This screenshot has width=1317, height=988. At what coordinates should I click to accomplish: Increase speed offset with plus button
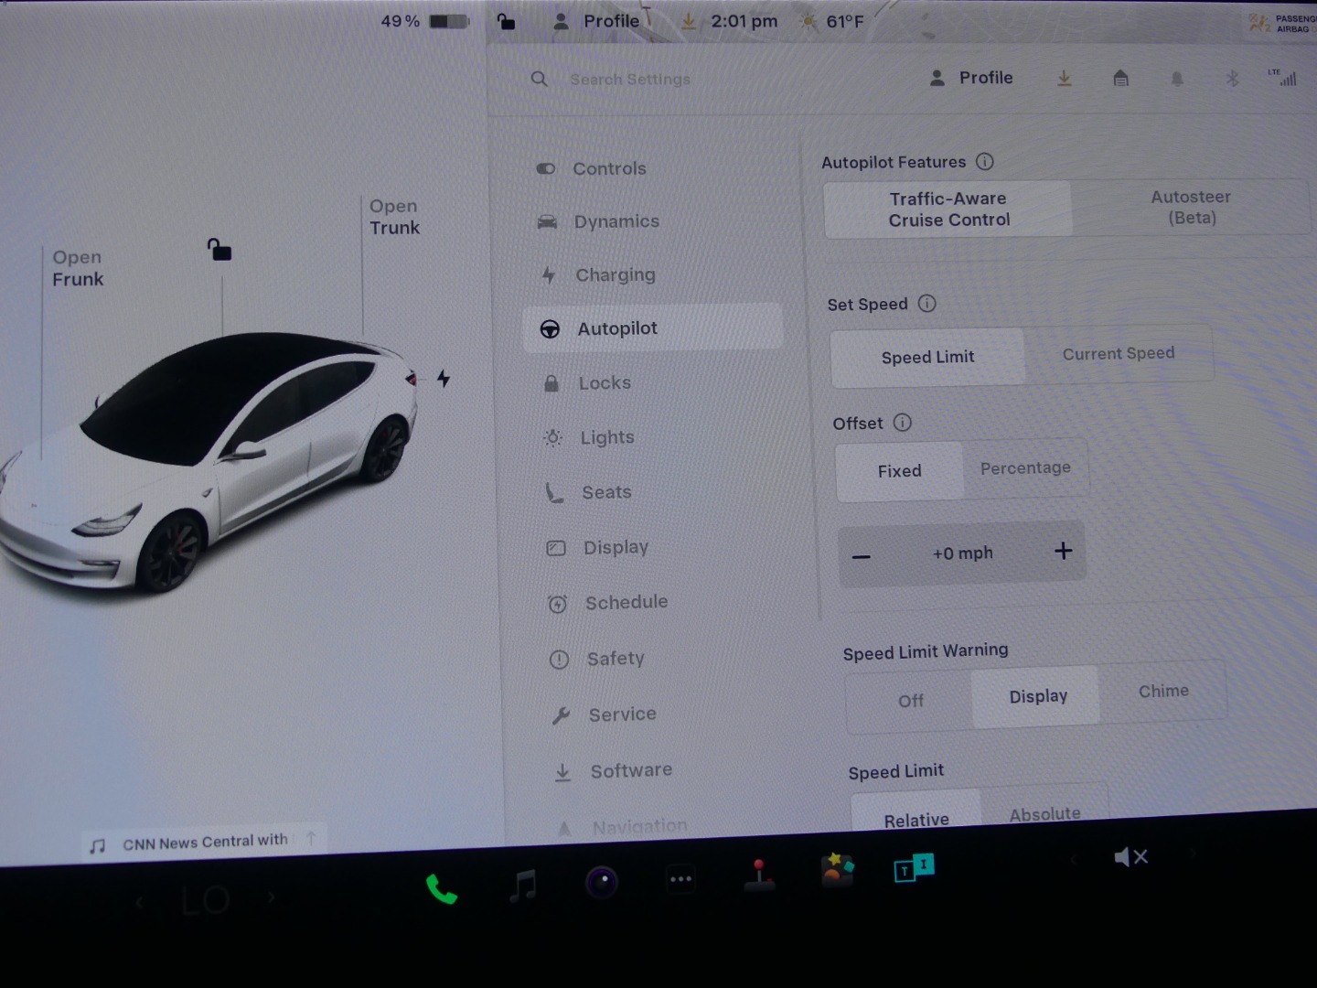point(1063,551)
